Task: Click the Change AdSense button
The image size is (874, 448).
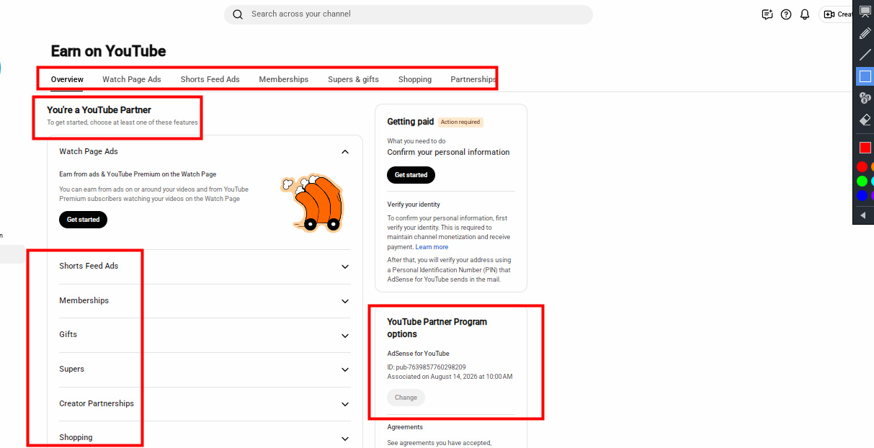Action: point(406,398)
